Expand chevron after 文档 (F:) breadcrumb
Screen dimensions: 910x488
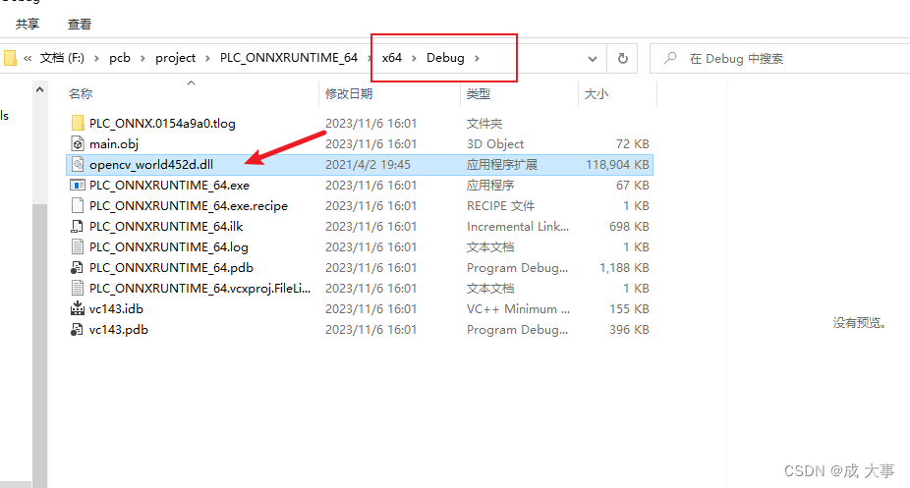click(x=96, y=59)
